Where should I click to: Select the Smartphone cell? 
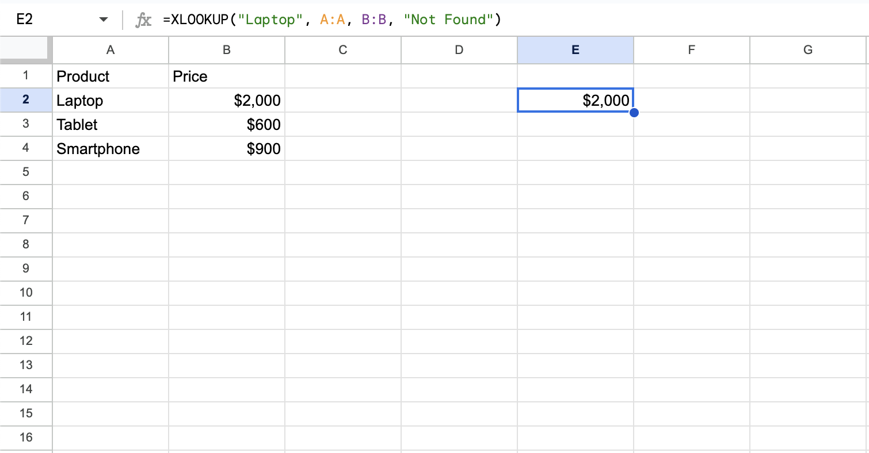[x=110, y=149]
